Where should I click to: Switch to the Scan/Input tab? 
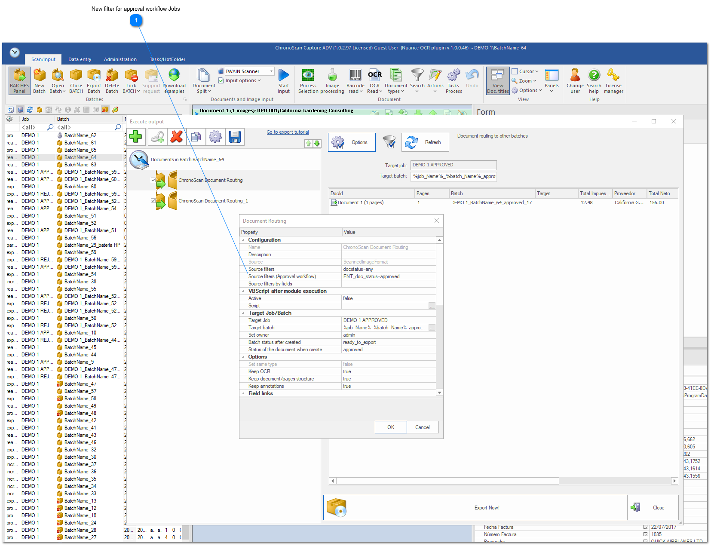43,59
